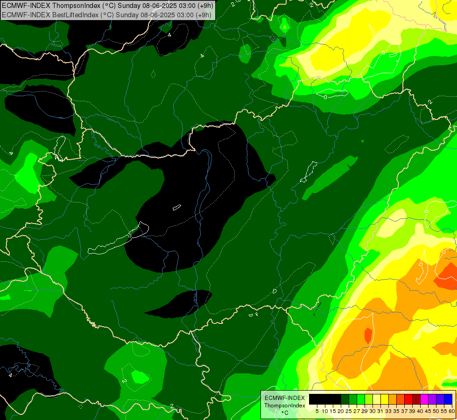Click the ThompsonIndex title line at top
The width and height of the screenshot is (457, 420).
[x=107, y=6]
